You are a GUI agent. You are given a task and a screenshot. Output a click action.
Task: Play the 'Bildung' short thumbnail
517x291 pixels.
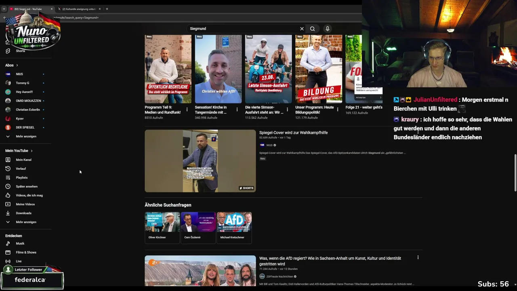coord(319,69)
